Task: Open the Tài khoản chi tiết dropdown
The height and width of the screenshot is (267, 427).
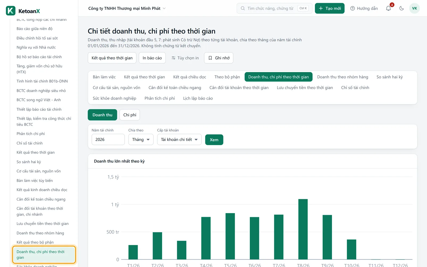Action: click(179, 140)
